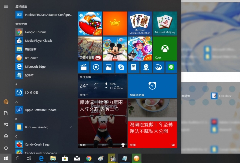The height and width of the screenshot is (163, 240).
Task: Open Intel(R) PROSet Adapter Configuration entry
Action: 44,15
